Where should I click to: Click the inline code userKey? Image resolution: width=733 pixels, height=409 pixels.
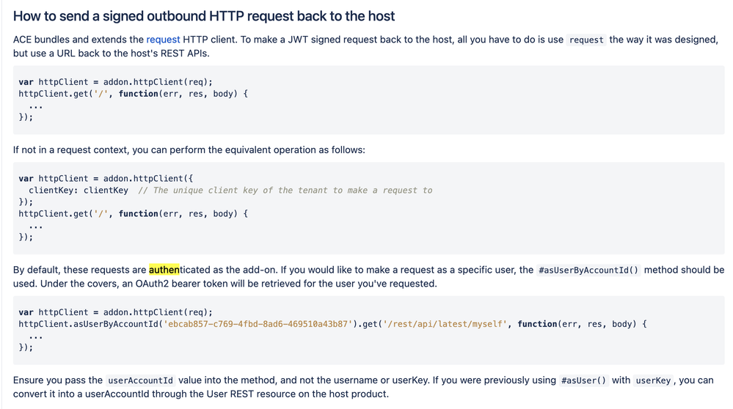click(653, 380)
